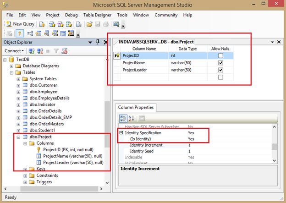Click the Manage Check Constraints icon

pos(63,33)
